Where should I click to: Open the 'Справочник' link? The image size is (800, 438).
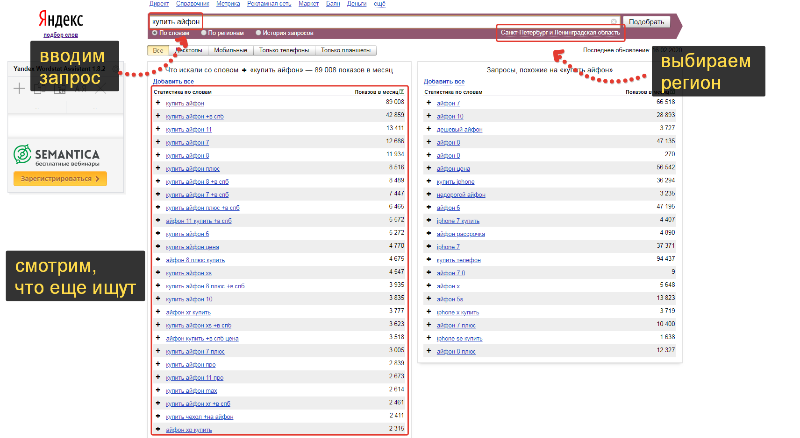tap(193, 4)
